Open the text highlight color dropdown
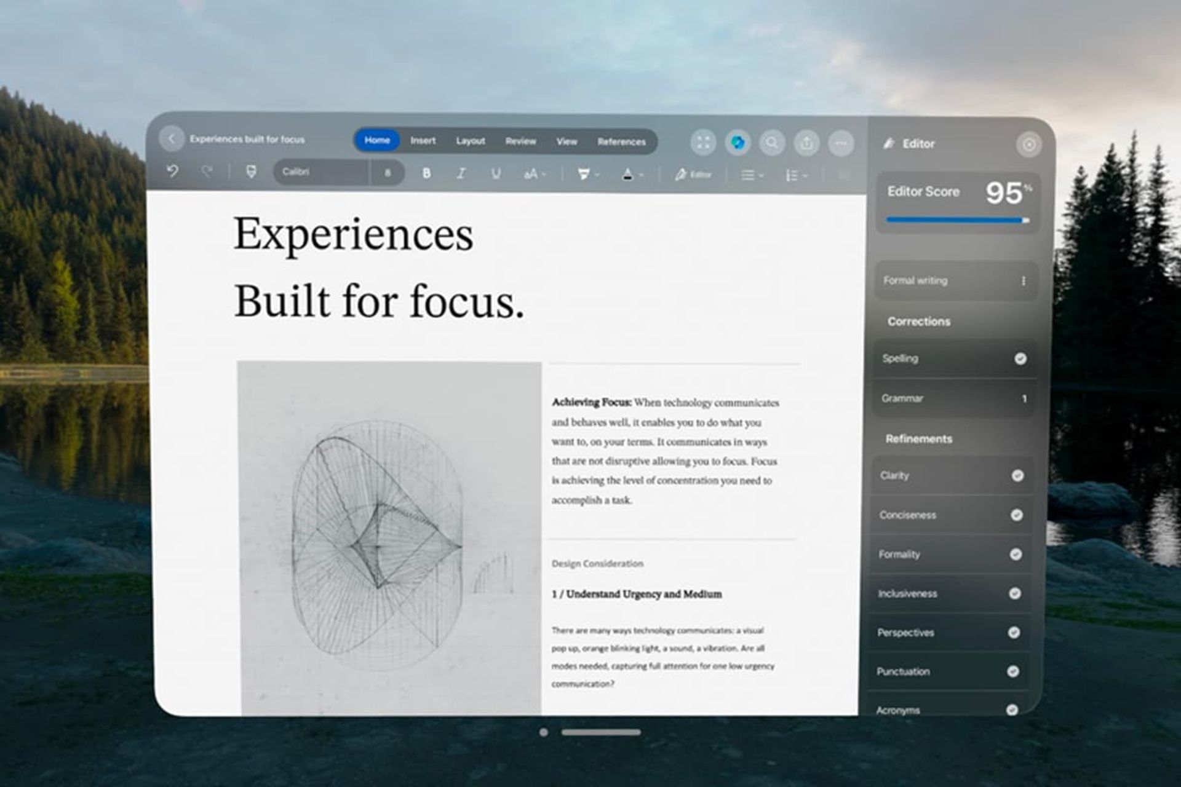This screenshot has height=787, width=1181. (597, 175)
